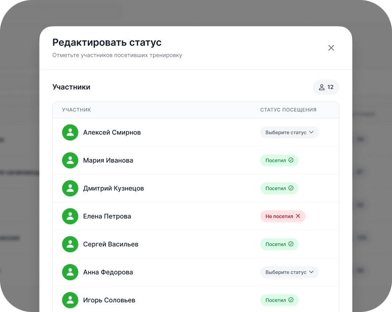Click Елена Петрова's avatar icon
Viewport: 392px width, 312px height.
point(70,216)
